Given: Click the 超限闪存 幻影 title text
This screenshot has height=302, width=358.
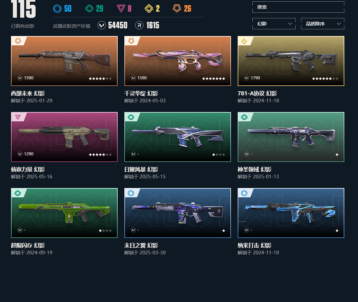Looking at the screenshot, I should coord(28,245).
